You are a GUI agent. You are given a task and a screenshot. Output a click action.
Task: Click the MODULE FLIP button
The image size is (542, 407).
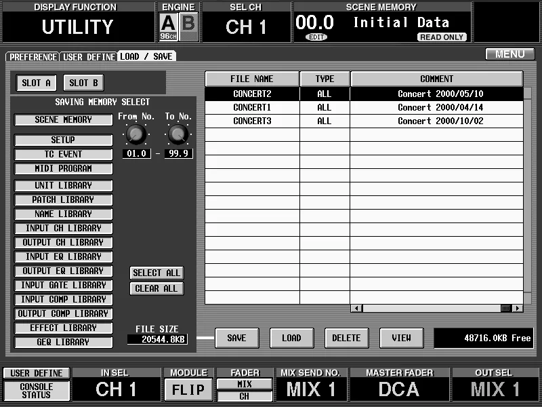188,389
